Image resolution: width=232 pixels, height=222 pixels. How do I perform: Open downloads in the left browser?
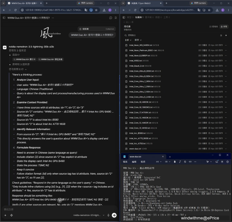tap(104, 10)
